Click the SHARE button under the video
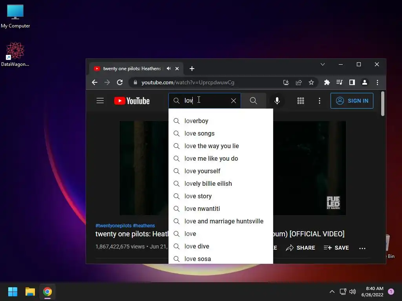The height and width of the screenshot is (301, 402). [x=300, y=248]
